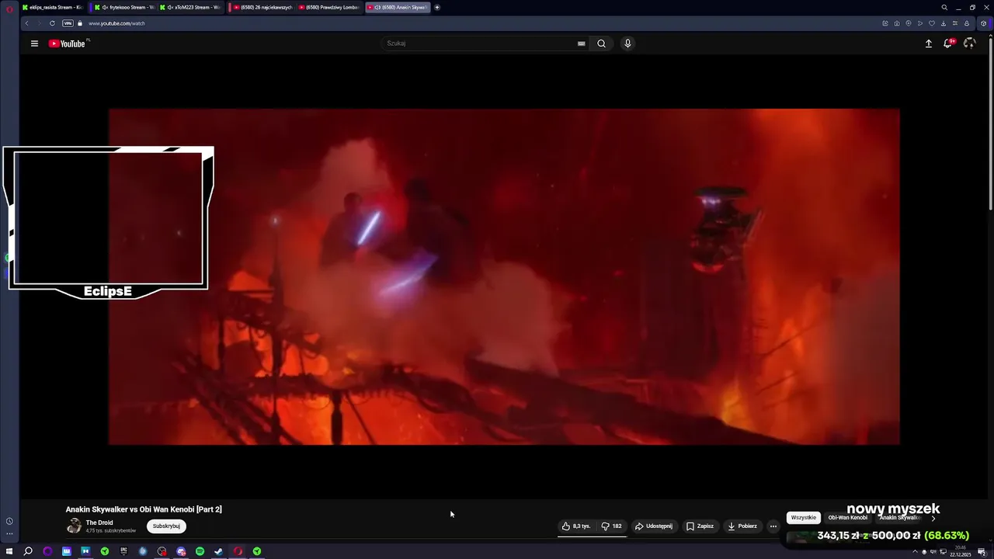
Task: Open Windows notification center
Action: [982, 551]
